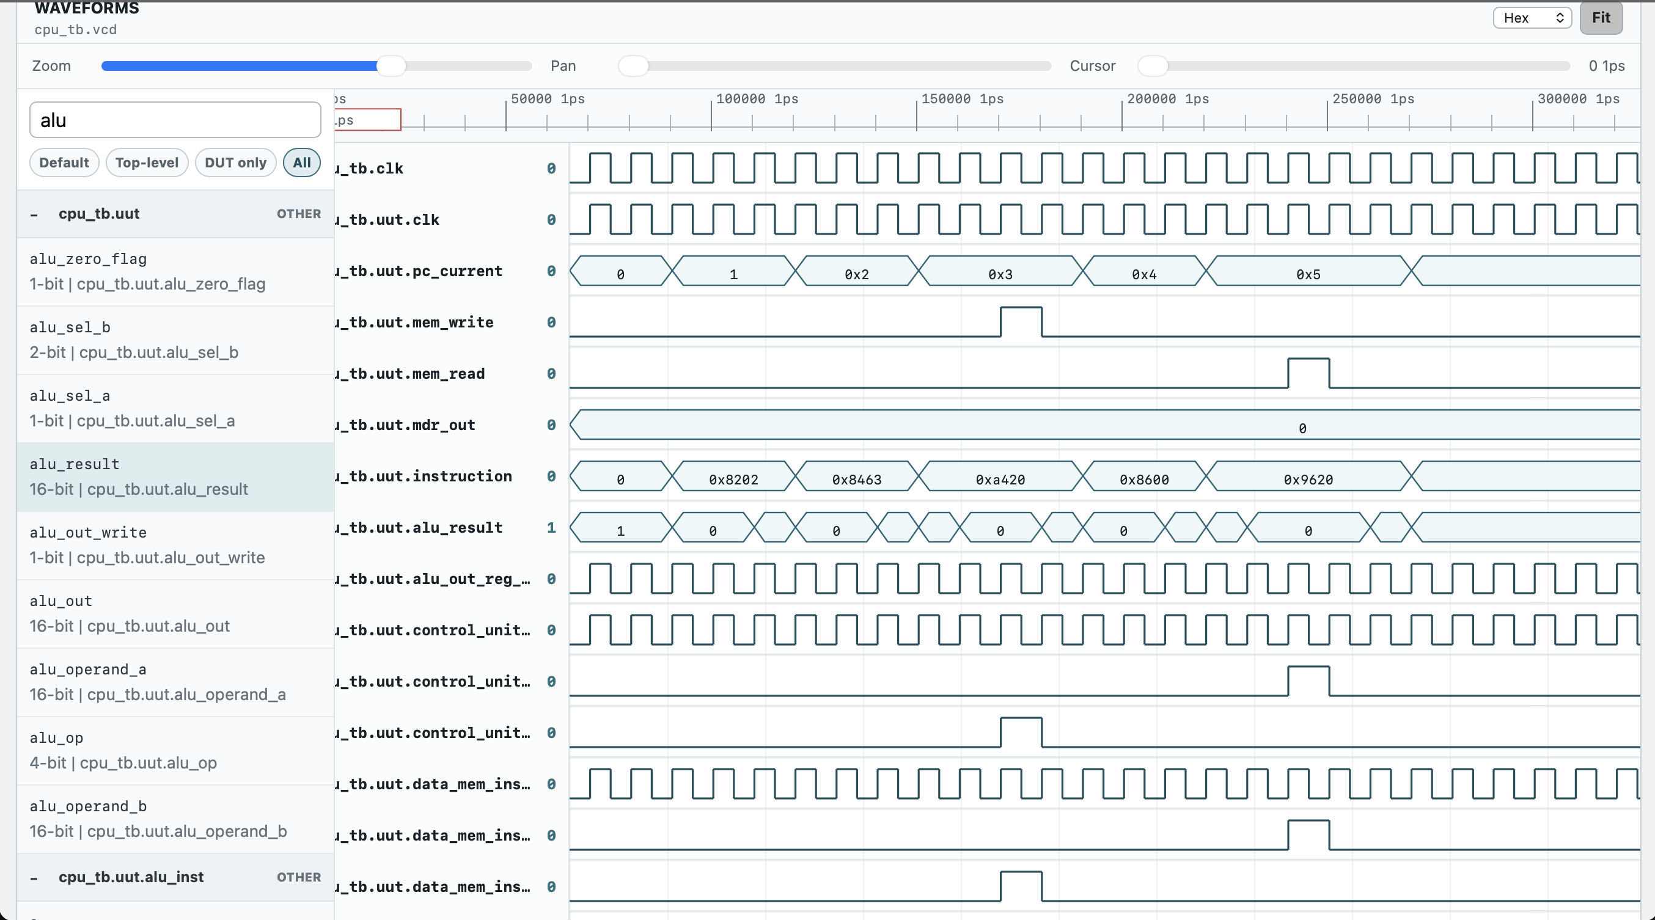
Task: Select alu_operand_b in the signal list
Action: 175,819
